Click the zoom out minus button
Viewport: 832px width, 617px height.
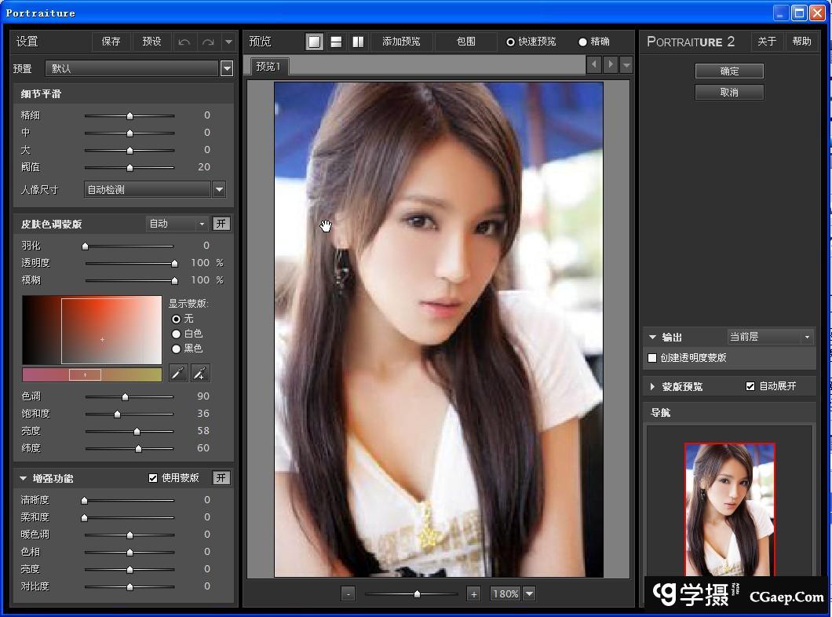click(348, 594)
